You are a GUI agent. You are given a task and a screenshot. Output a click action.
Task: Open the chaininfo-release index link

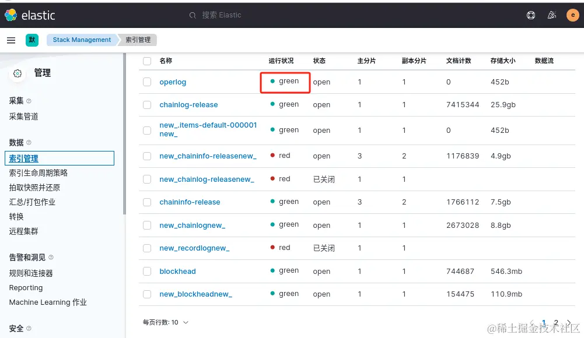190,202
